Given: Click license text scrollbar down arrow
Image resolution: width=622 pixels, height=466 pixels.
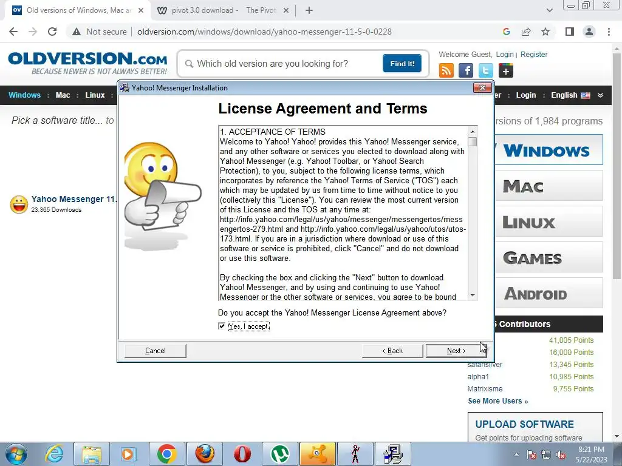Looking at the screenshot, I should pyautogui.click(x=473, y=295).
